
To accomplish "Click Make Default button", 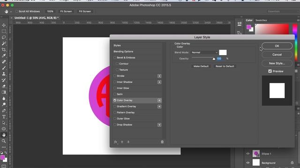I will [201, 66].
